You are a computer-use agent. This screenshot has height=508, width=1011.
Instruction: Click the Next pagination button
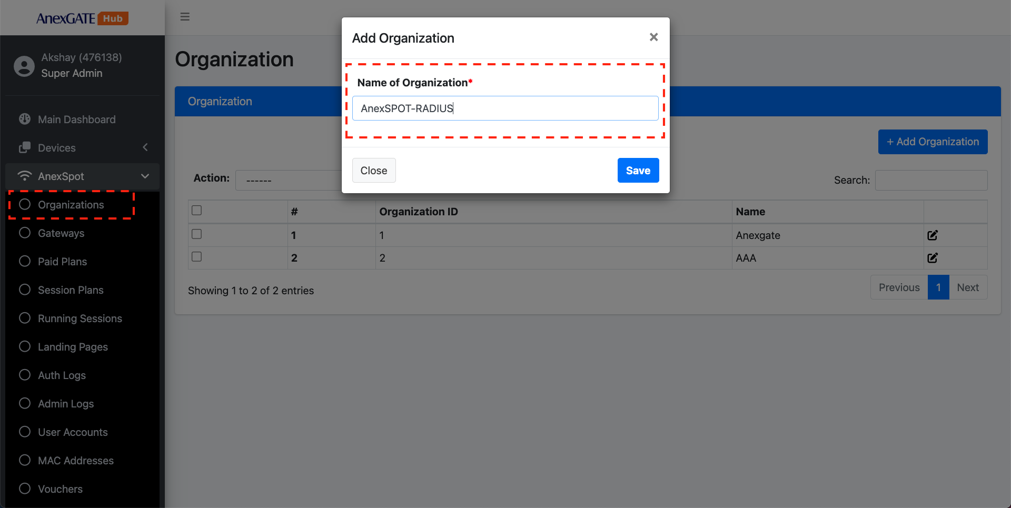tap(967, 287)
